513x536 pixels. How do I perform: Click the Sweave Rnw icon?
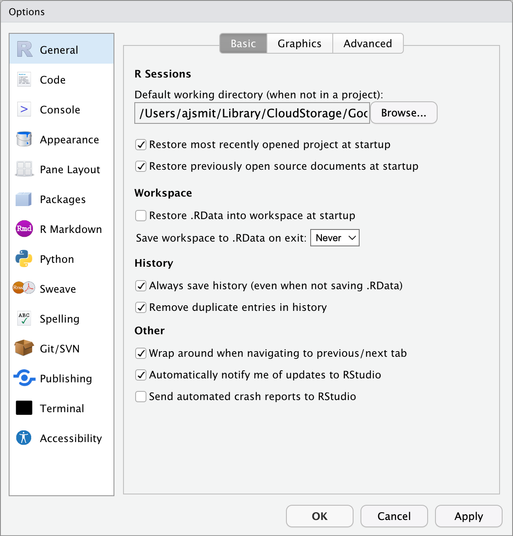pyautogui.click(x=24, y=287)
